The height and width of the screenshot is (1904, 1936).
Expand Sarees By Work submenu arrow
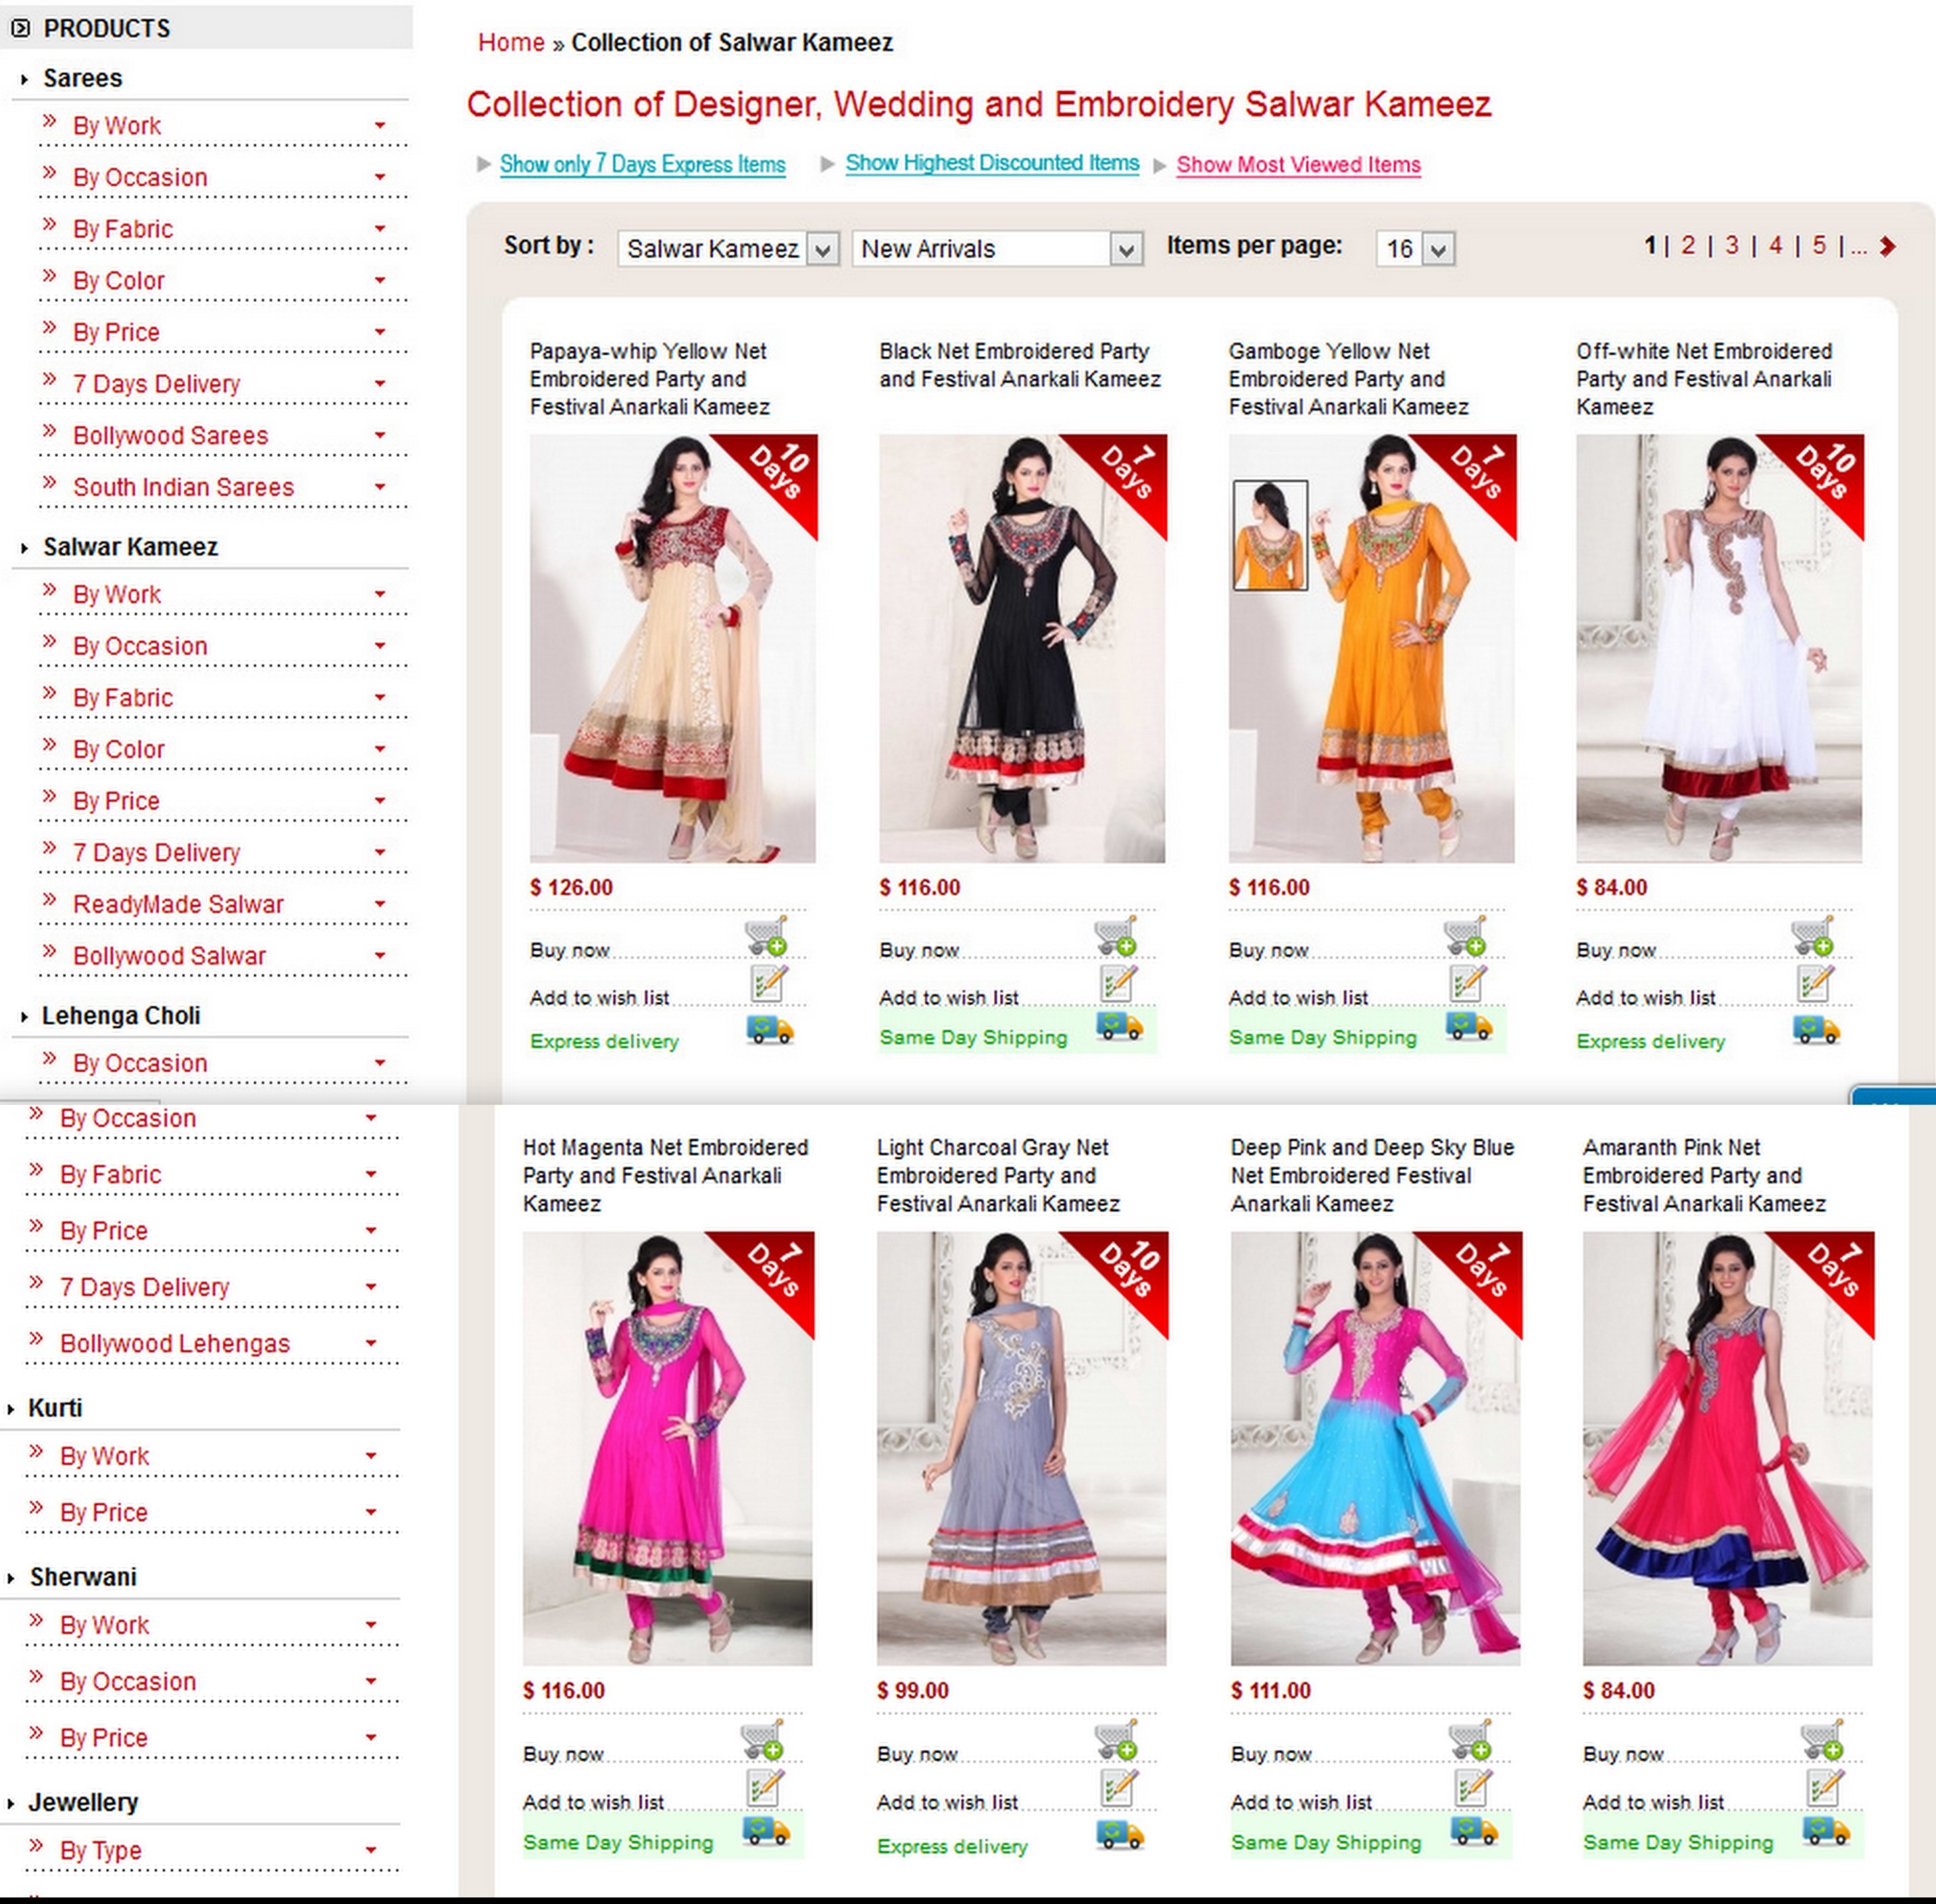pos(380,126)
